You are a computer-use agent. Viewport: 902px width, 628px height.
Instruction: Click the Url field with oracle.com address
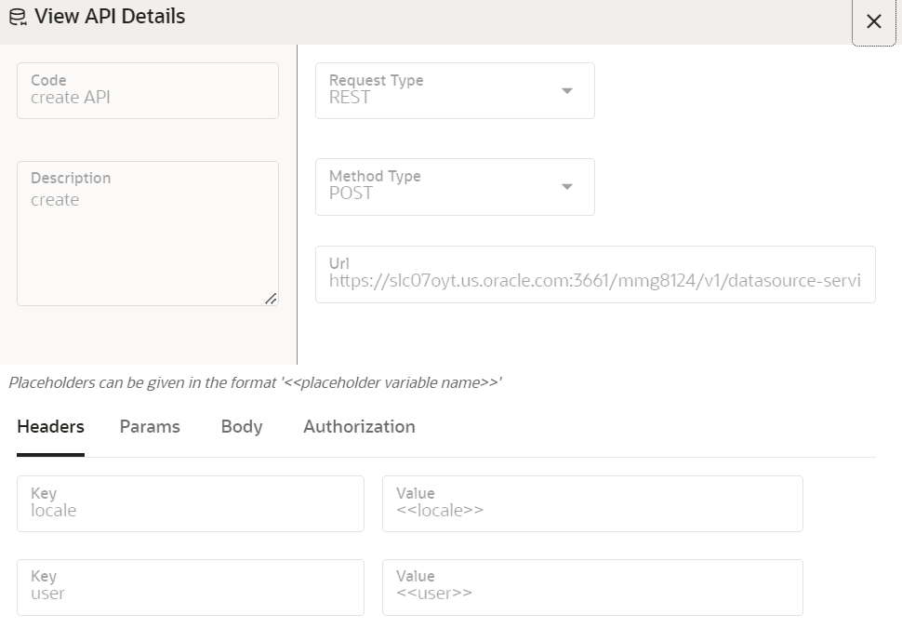point(595,274)
